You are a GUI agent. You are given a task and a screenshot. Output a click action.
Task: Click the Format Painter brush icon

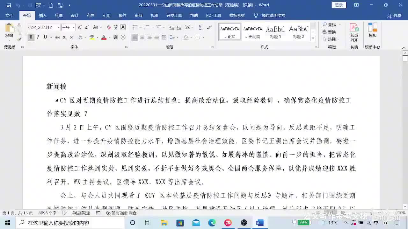point(19,39)
